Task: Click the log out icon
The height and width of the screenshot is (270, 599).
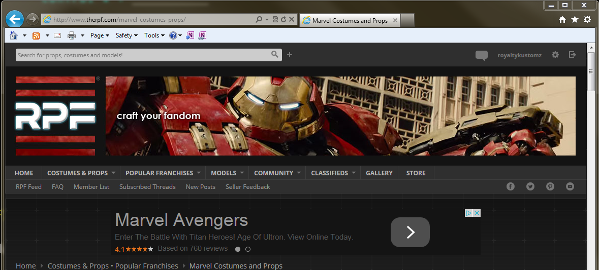Action: 572,55
